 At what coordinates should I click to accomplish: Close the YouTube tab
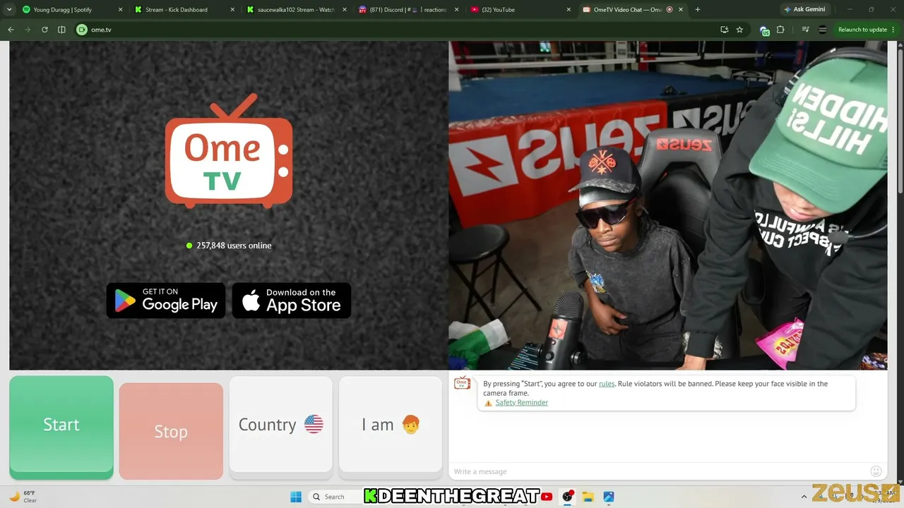coord(569,10)
